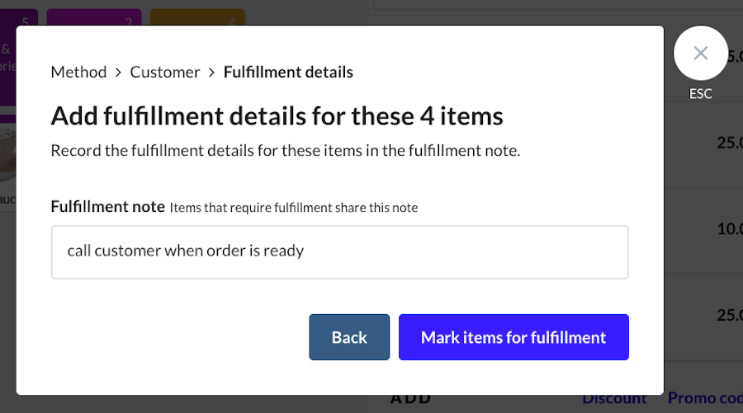Click the 10.0 price row in the cart
The height and width of the screenshot is (413, 743).
coord(728,228)
